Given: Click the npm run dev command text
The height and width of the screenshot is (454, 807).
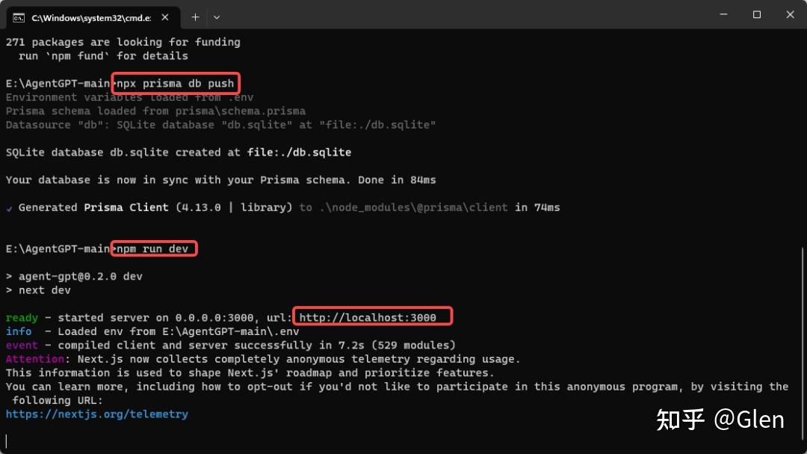Looking at the screenshot, I should [x=152, y=249].
